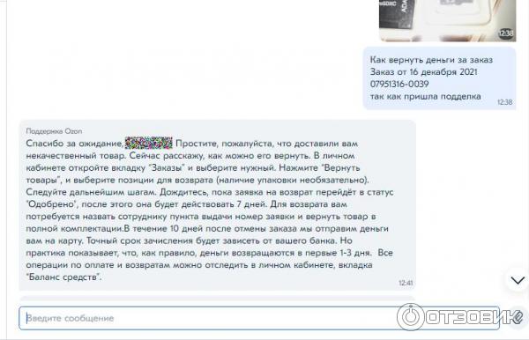Click the "так как пришла подделка" line
This screenshot has width=529, height=340.
pyautogui.click(x=425, y=96)
